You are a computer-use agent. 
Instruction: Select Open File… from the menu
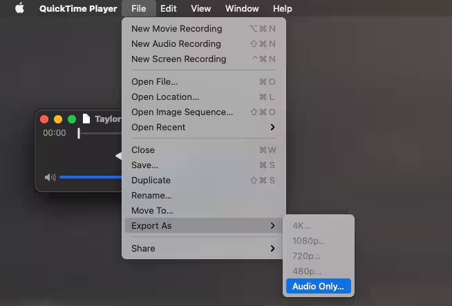[x=203, y=82]
